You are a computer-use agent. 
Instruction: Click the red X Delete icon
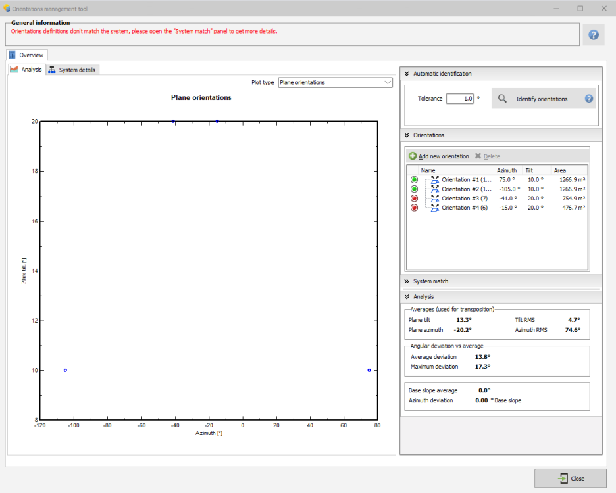coord(478,155)
